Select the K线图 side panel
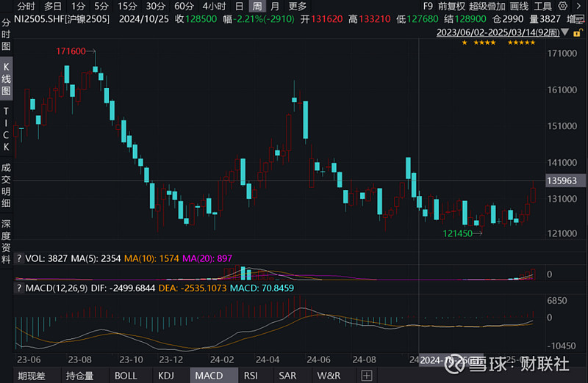This screenshot has width=588, height=383. tap(6, 81)
